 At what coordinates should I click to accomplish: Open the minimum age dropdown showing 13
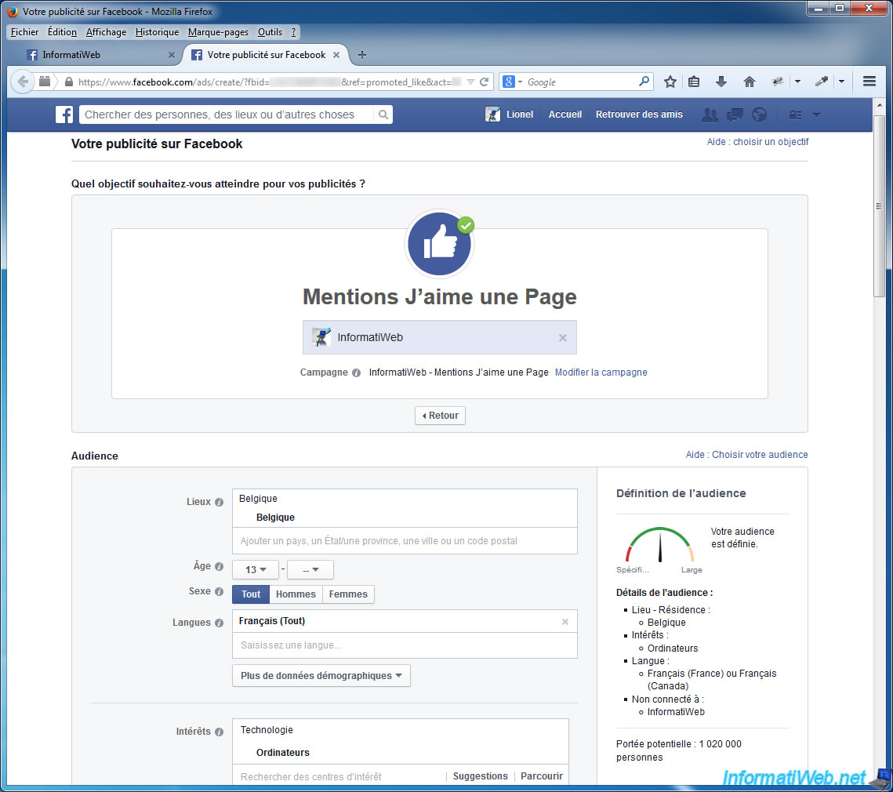(x=255, y=570)
